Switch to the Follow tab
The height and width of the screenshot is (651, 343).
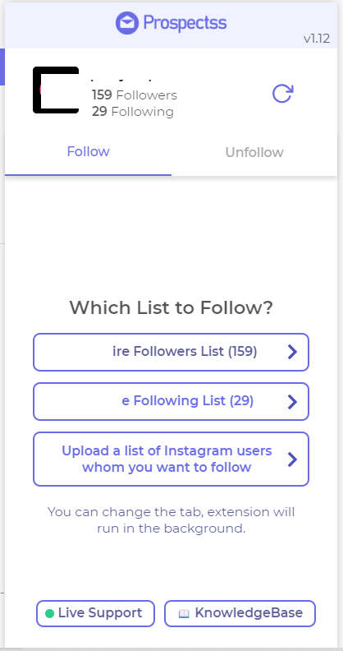click(x=89, y=151)
